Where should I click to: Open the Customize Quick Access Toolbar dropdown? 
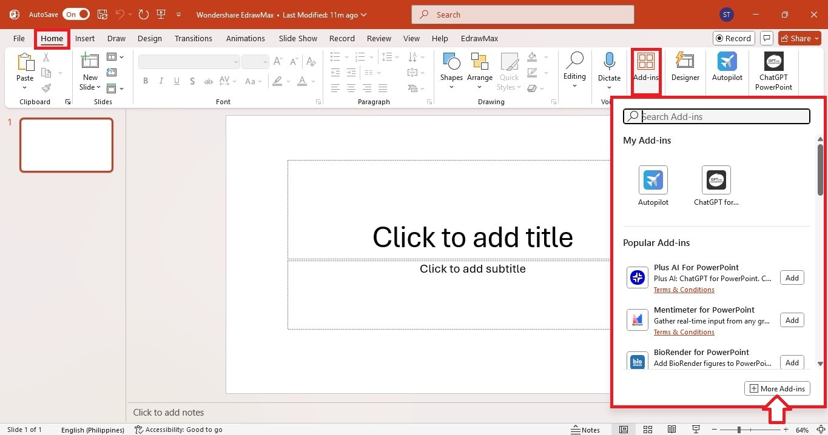pyautogui.click(x=178, y=14)
